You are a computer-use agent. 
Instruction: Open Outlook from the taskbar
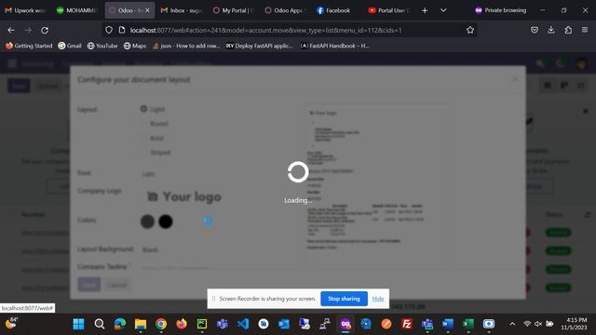[284, 324]
